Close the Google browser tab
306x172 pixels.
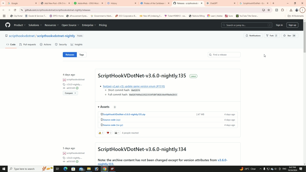click(x=36, y=3)
